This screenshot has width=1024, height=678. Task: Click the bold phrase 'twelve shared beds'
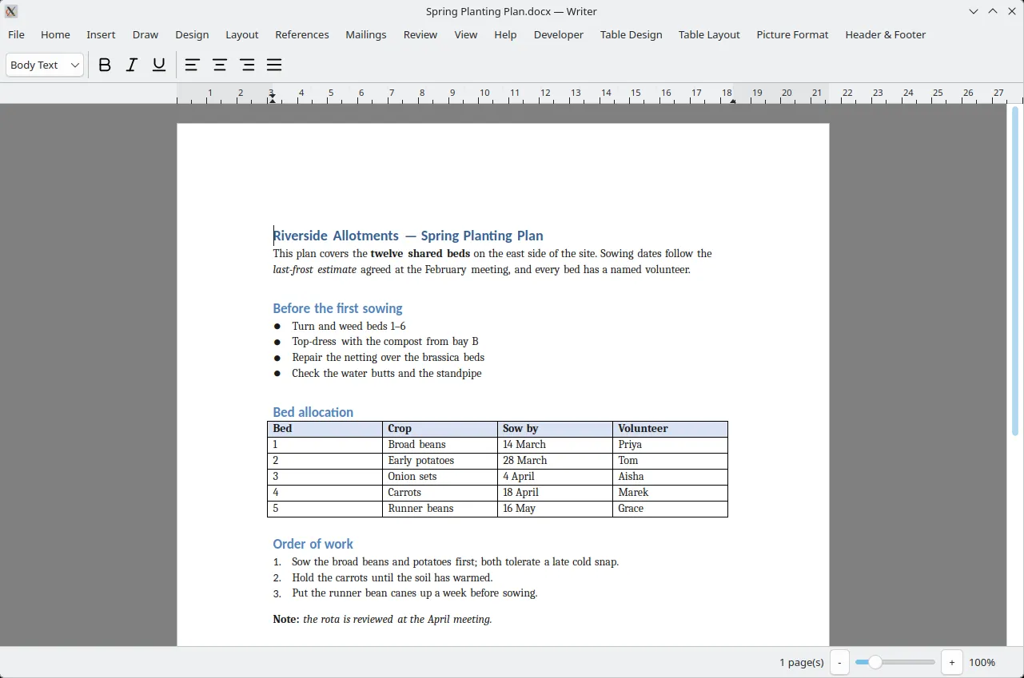420,254
